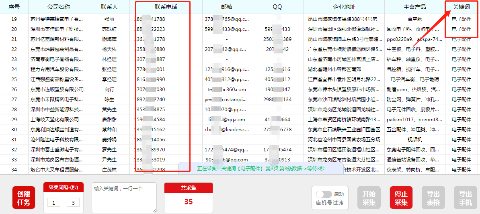
Task: Select contact 陈生 in row 27
Action: coord(109,99)
